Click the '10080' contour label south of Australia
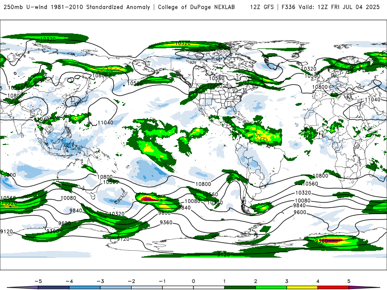Viewport: 387px width, 290px height. tap(68, 198)
